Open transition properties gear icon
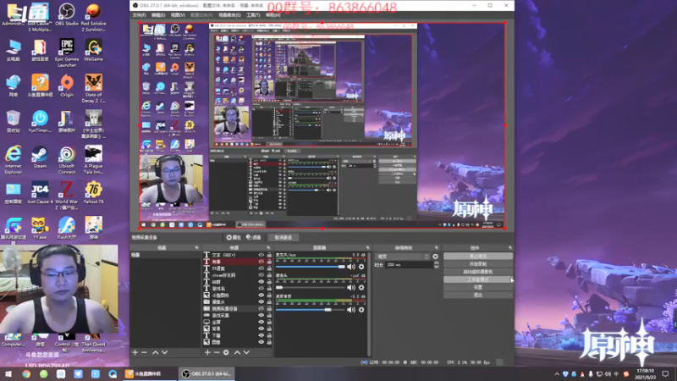 [x=435, y=257]
